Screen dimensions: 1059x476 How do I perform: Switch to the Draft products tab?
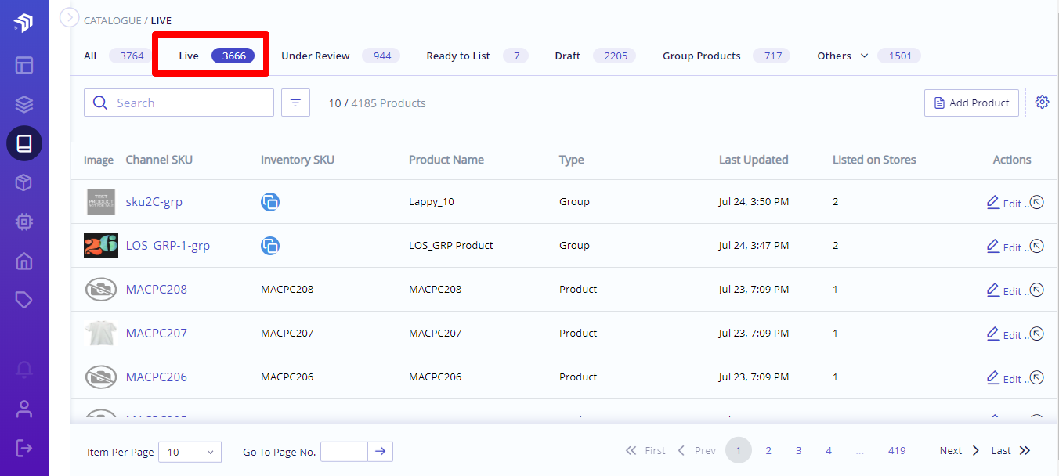coord(567,56)
